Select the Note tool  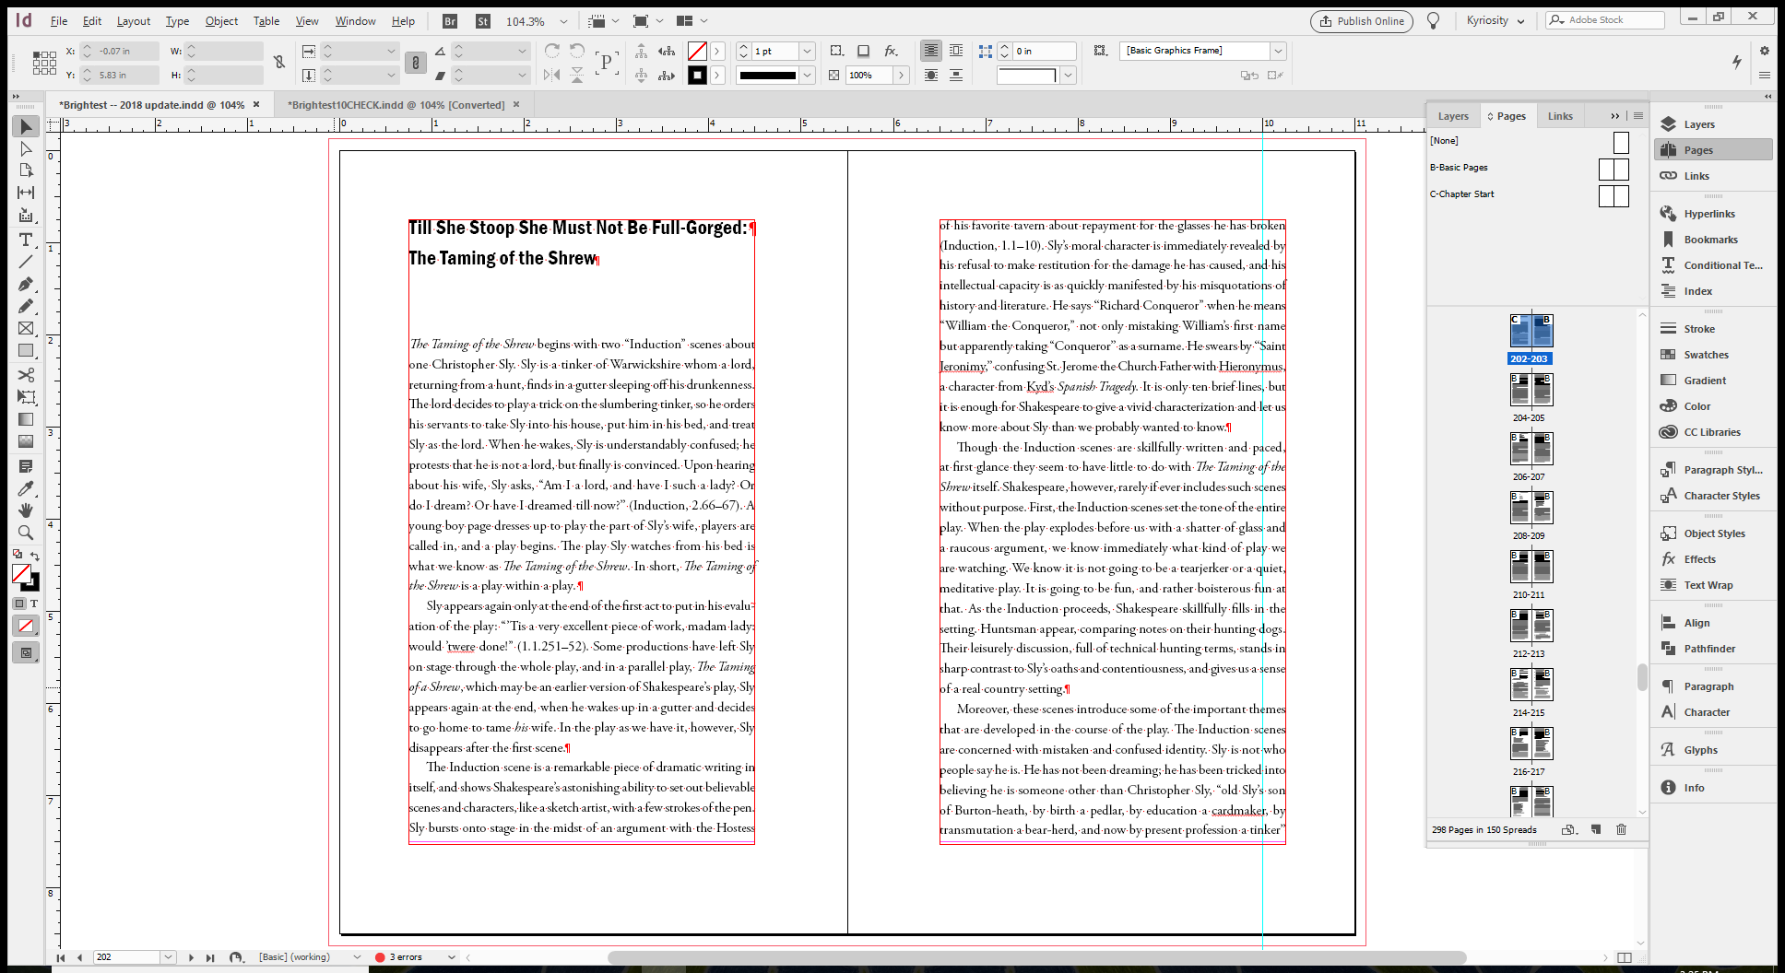[26, 466]
